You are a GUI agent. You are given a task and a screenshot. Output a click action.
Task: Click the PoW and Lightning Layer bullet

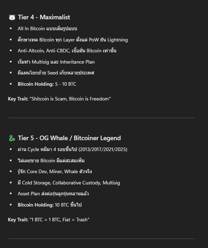[x=73, y=40]
